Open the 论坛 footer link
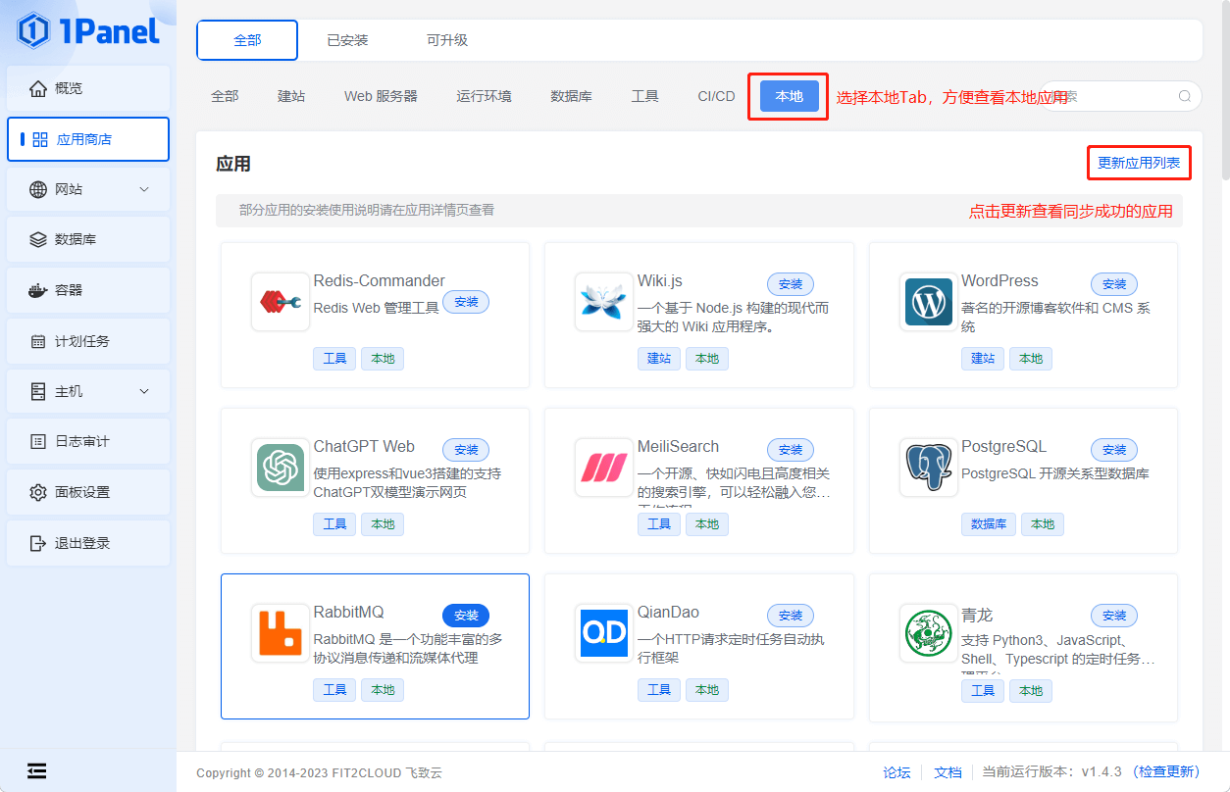This screenshot has height=792, width=1230. pyautogui.click(x=897, y=772)
